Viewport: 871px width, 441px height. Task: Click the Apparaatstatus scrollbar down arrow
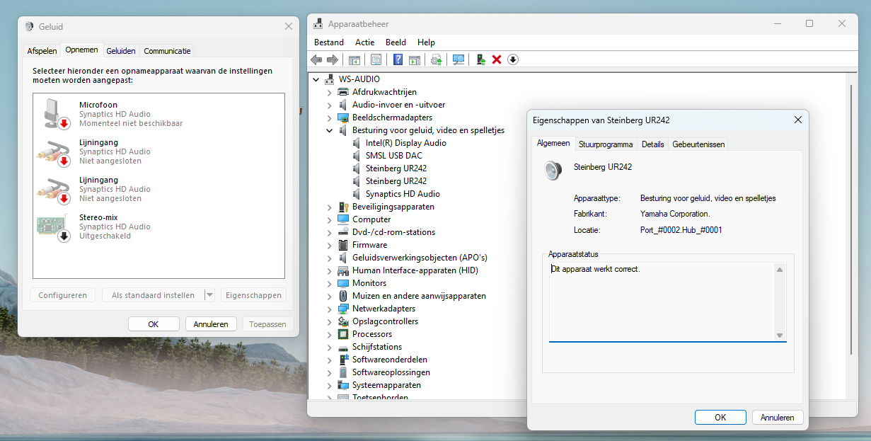[x=780, y=336]
